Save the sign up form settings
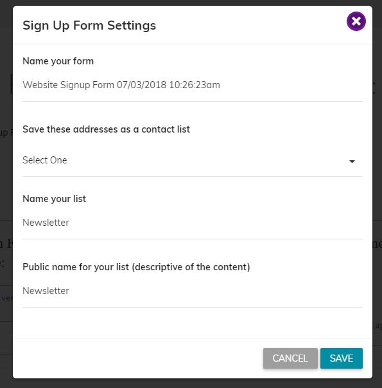 [x=342, y=358]
